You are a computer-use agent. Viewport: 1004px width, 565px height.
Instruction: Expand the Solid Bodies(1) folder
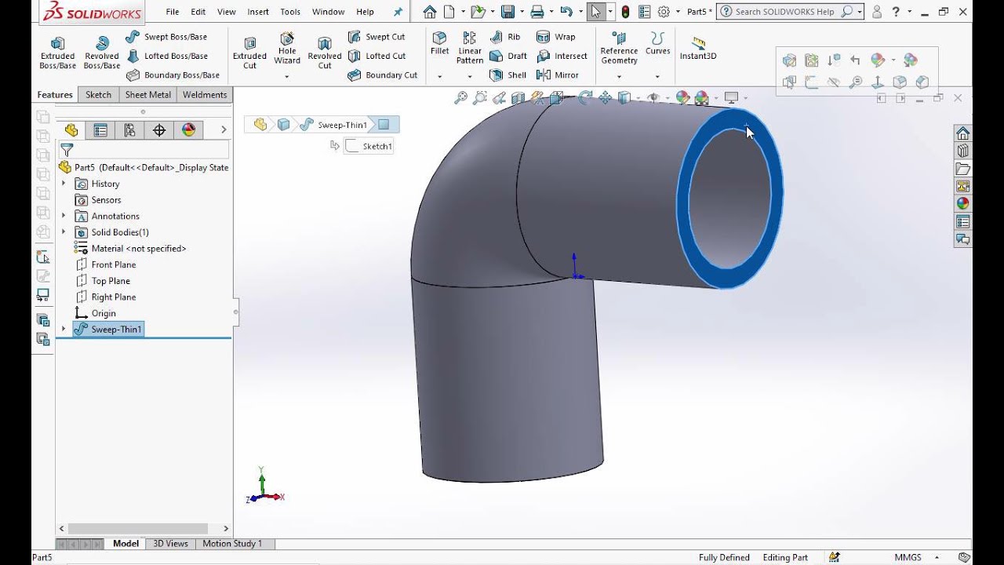pos(64,232)
